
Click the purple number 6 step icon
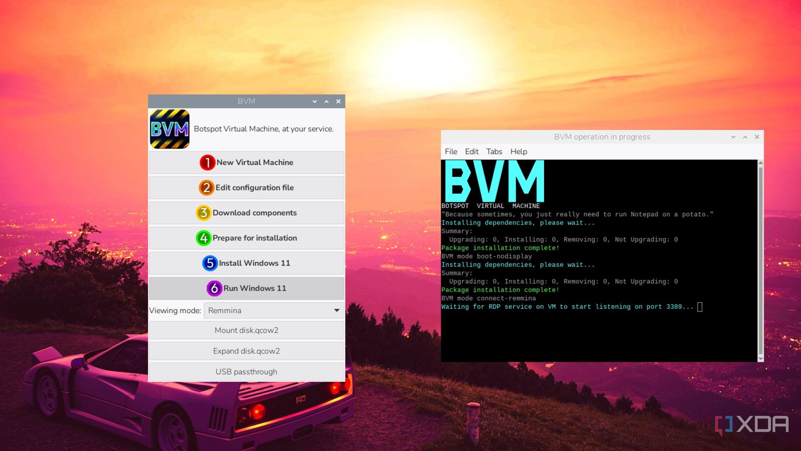click(x=214, y=288)
